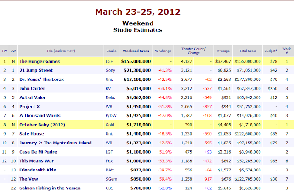Sort by the LW column header
Image resolution: width=294 pixels, height=194 pixels.
coord(13,51)
